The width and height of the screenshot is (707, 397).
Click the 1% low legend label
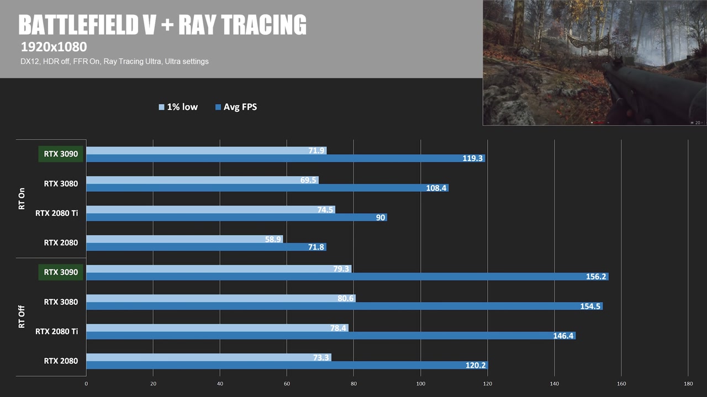point(182,107)
